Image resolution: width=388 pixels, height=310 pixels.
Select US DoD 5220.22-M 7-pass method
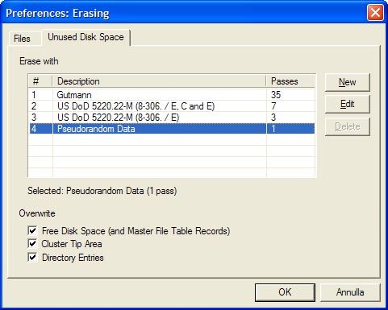coord(172,106)
